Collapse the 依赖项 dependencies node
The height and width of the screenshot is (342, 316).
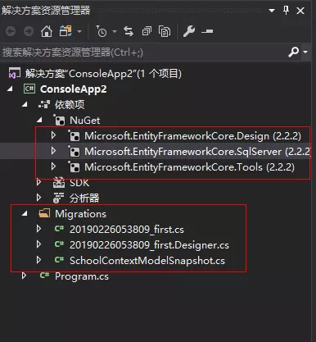25,104
